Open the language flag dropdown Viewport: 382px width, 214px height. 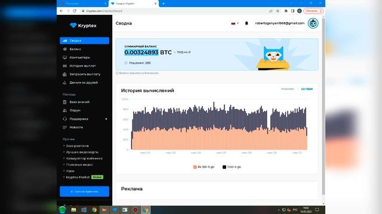pos(235,23)
